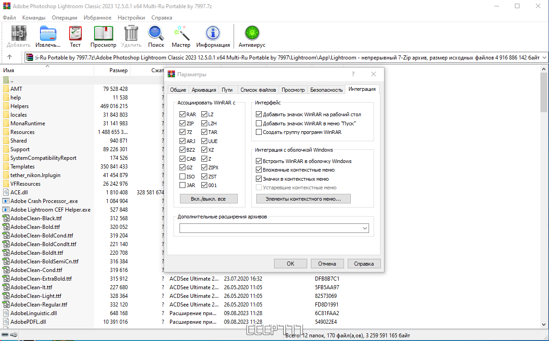Open the Настройки menu
This screenshot has height=341, width=549.
point(131,18)
